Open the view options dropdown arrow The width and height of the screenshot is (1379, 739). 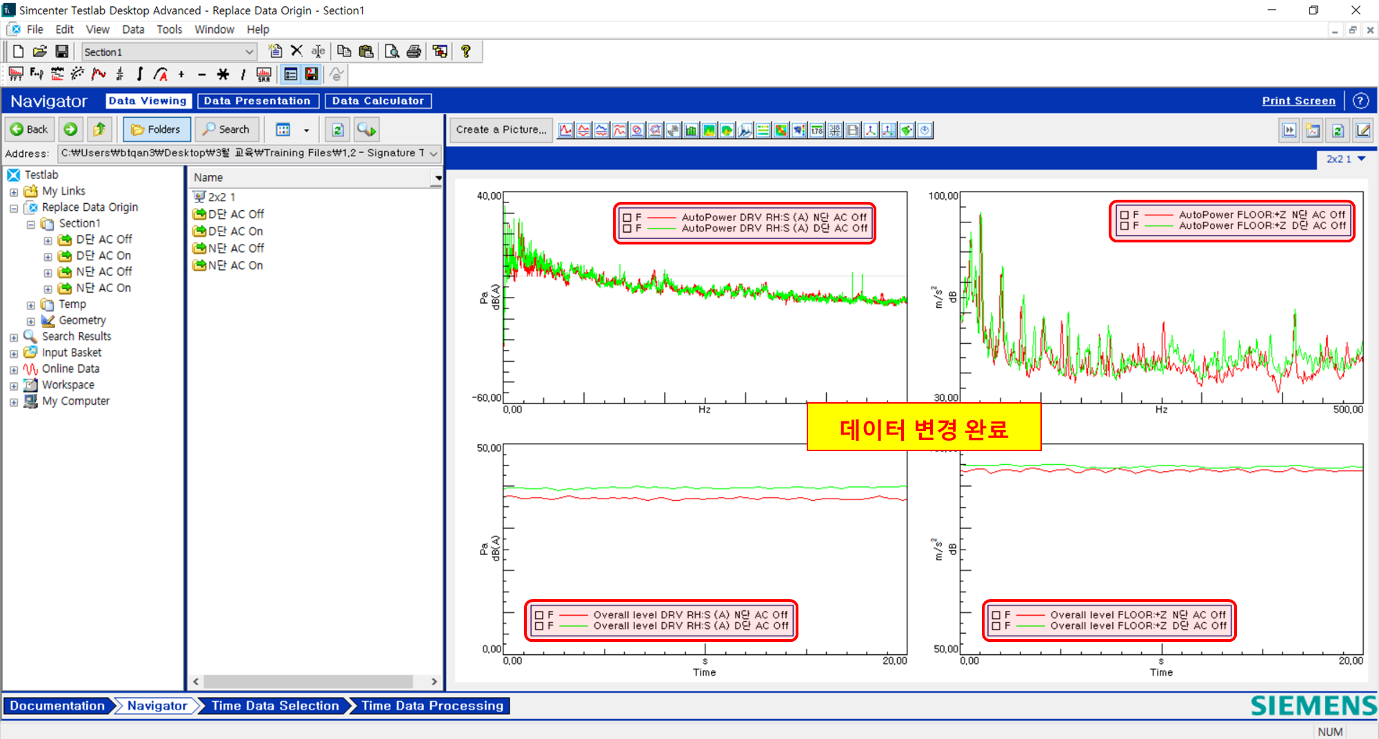tap(307, 130)
